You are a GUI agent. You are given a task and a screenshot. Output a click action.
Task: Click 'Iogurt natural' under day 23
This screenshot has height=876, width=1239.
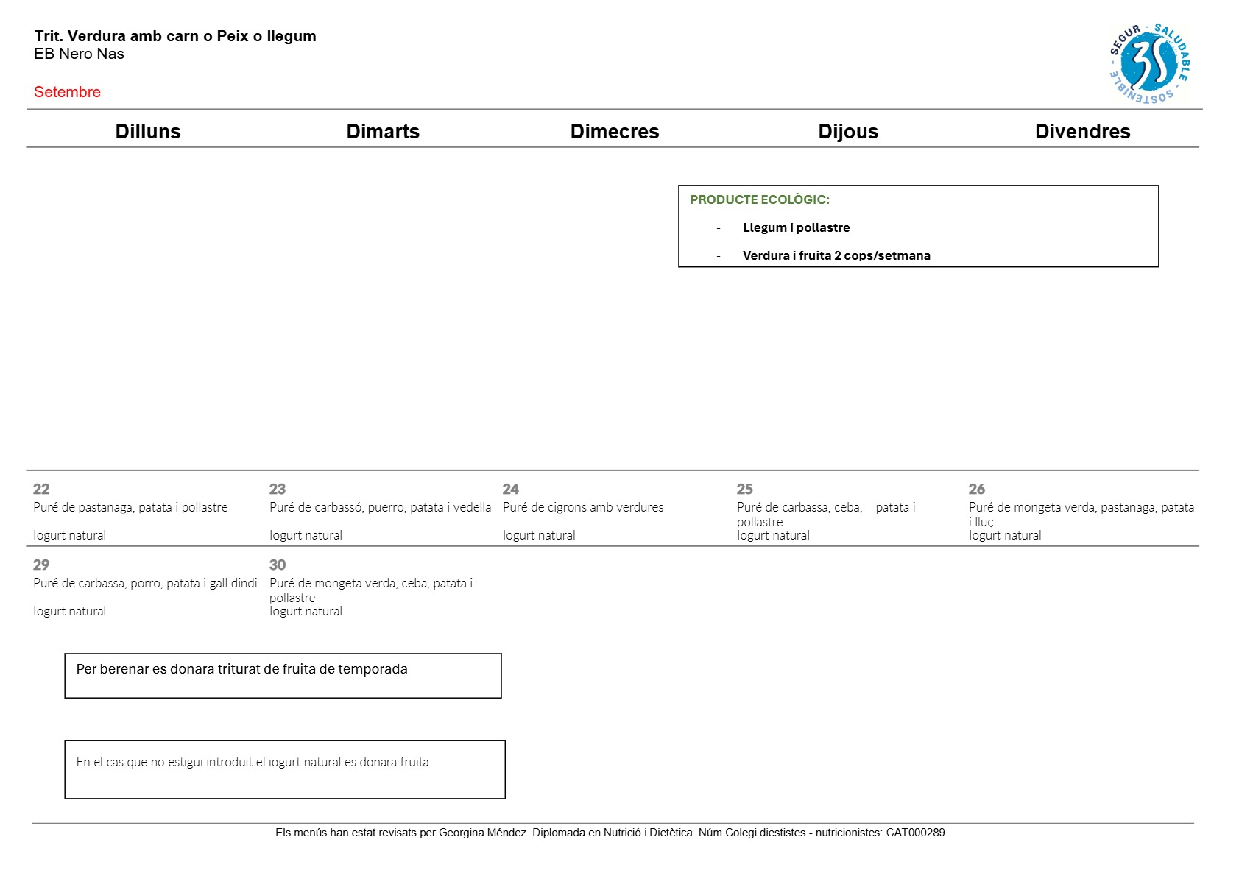click(306, 535)
